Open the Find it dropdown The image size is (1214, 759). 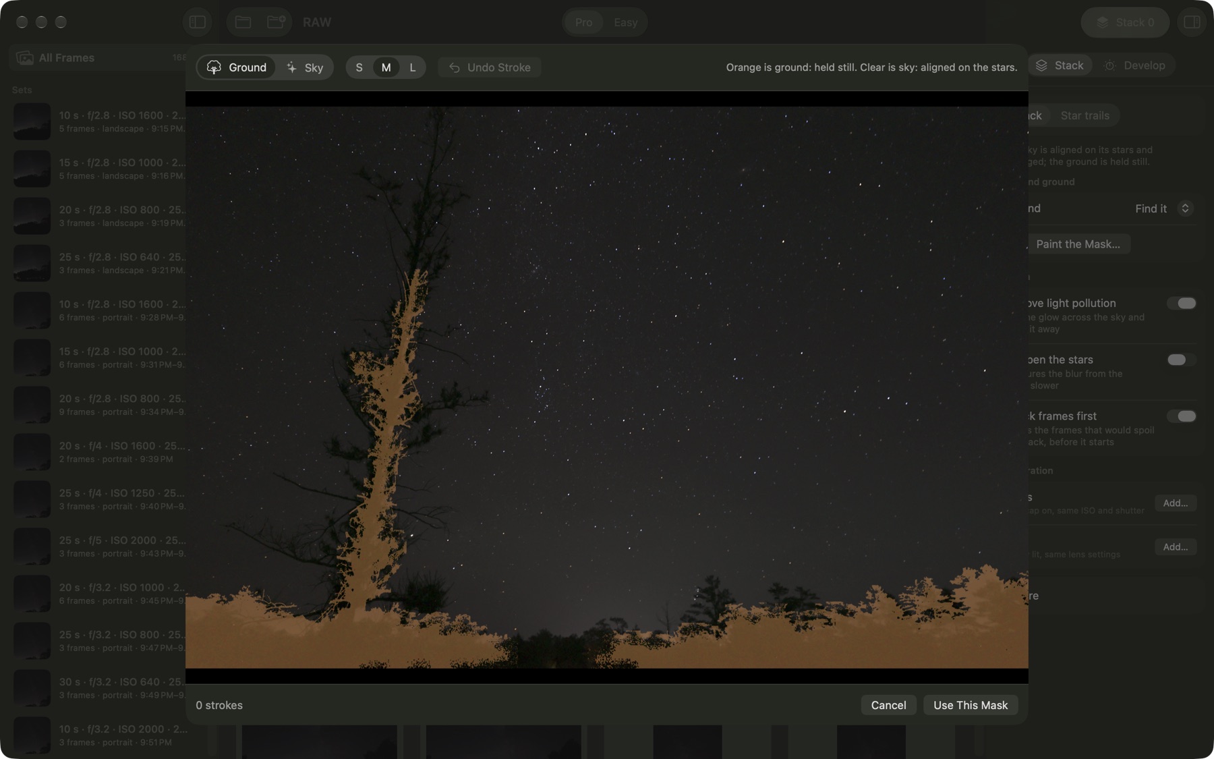pos(1163,208)
